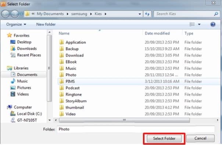
Task: Click the Backup date 15/10/2013 9:23 AM
Action: 162,49
